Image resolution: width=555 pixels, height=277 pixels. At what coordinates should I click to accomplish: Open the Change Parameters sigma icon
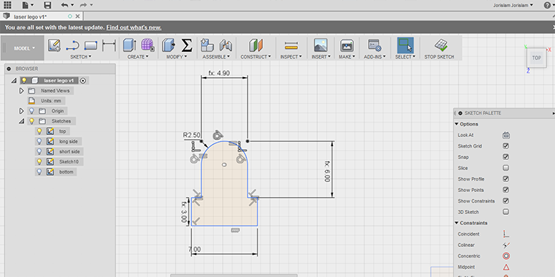point(187,45)
